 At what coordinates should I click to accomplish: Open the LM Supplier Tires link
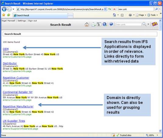click(14, 121)
